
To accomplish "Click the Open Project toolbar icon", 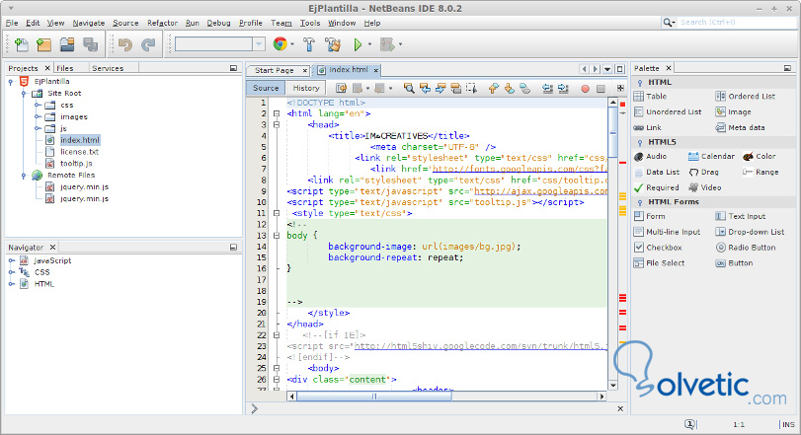I will (67, 44).
